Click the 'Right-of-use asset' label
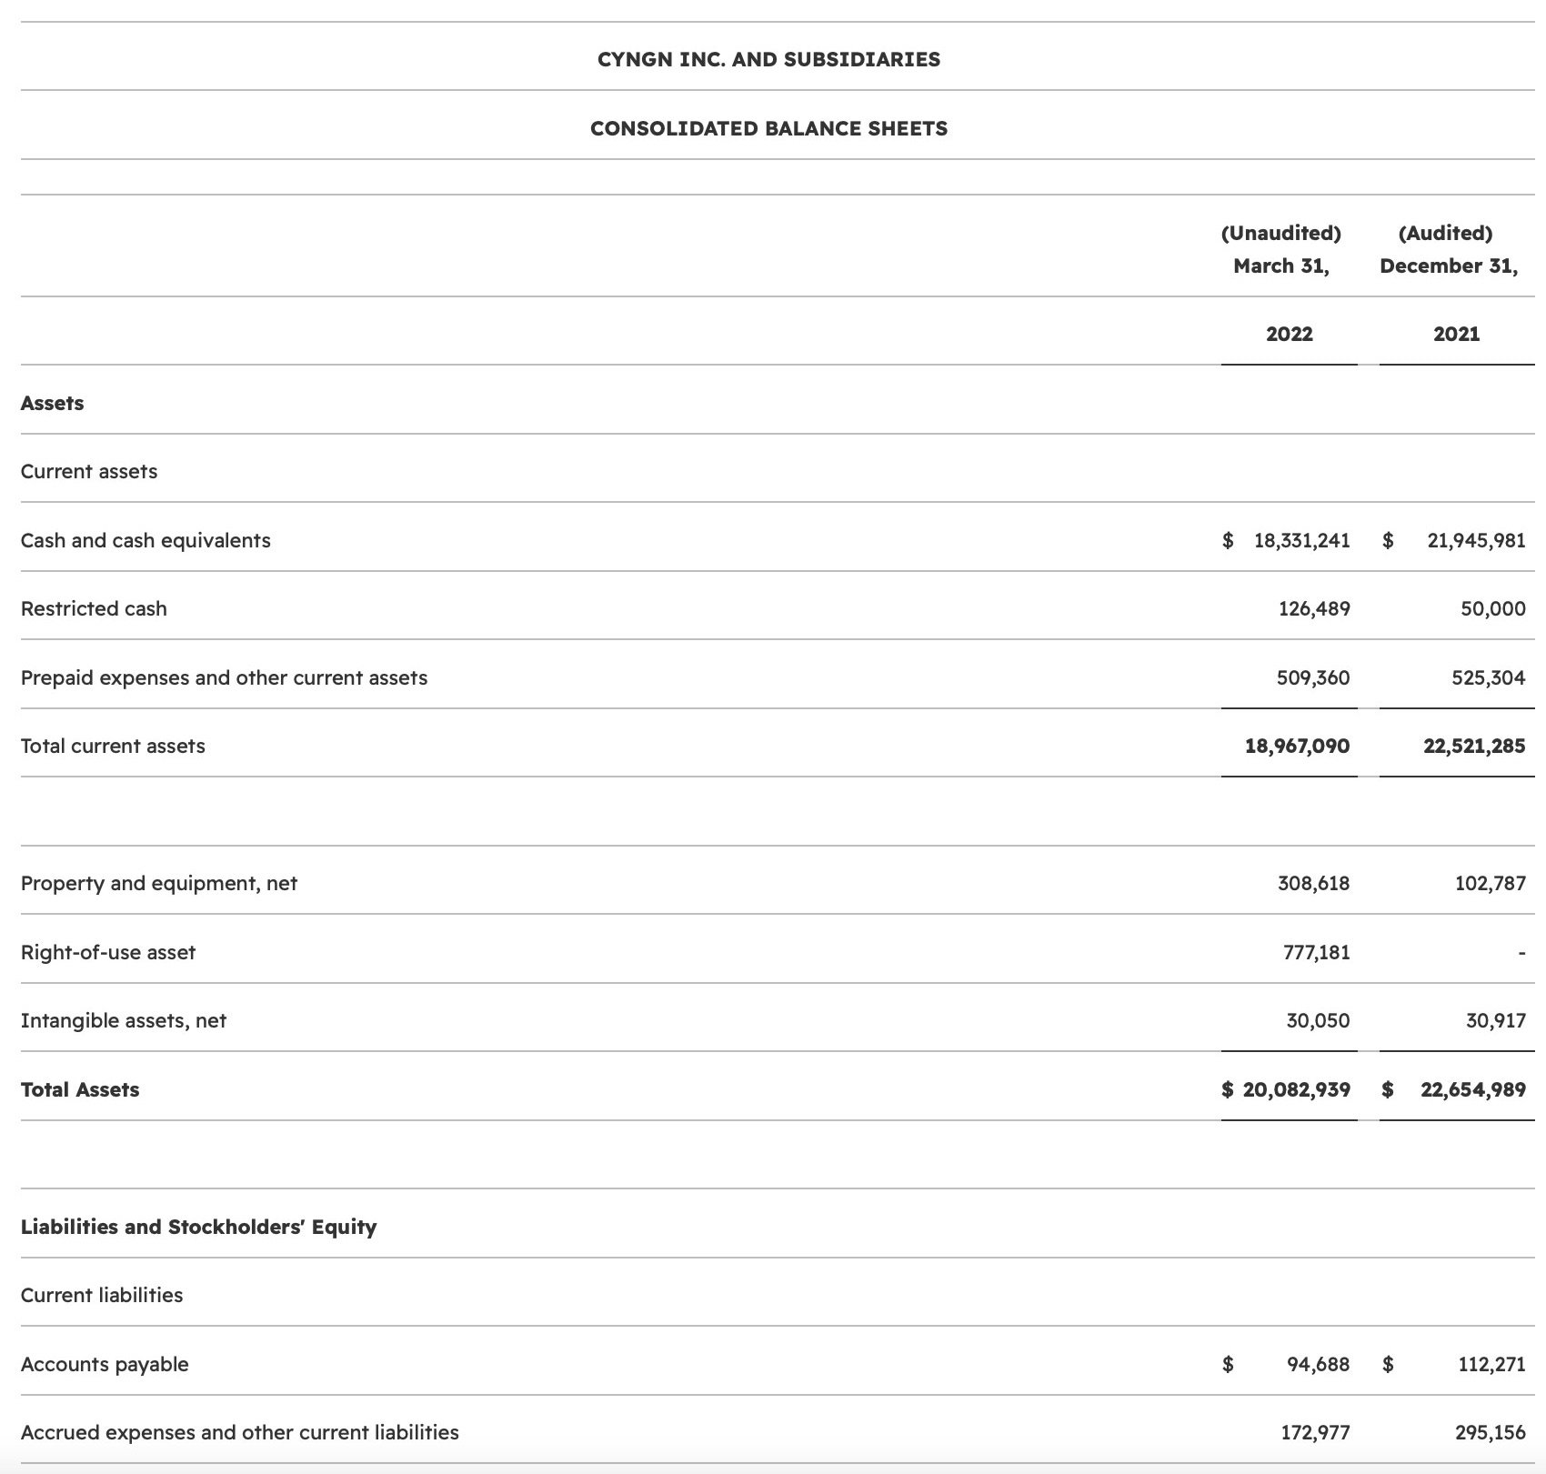Image resolution: width=1546 pixels, height=1474 pixels. [x=108, y=952]
